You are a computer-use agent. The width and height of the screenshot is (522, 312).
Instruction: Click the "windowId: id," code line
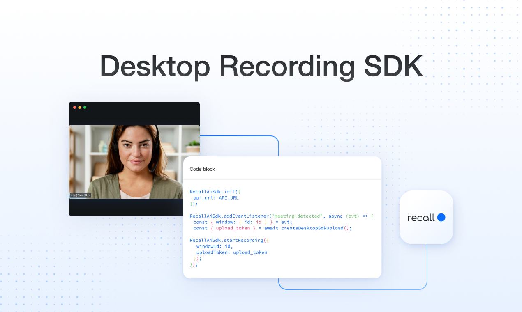pos(215,246)
